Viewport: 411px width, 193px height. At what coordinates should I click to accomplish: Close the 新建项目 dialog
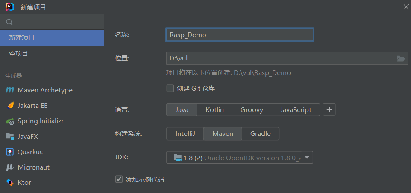(x=406, y=7)
